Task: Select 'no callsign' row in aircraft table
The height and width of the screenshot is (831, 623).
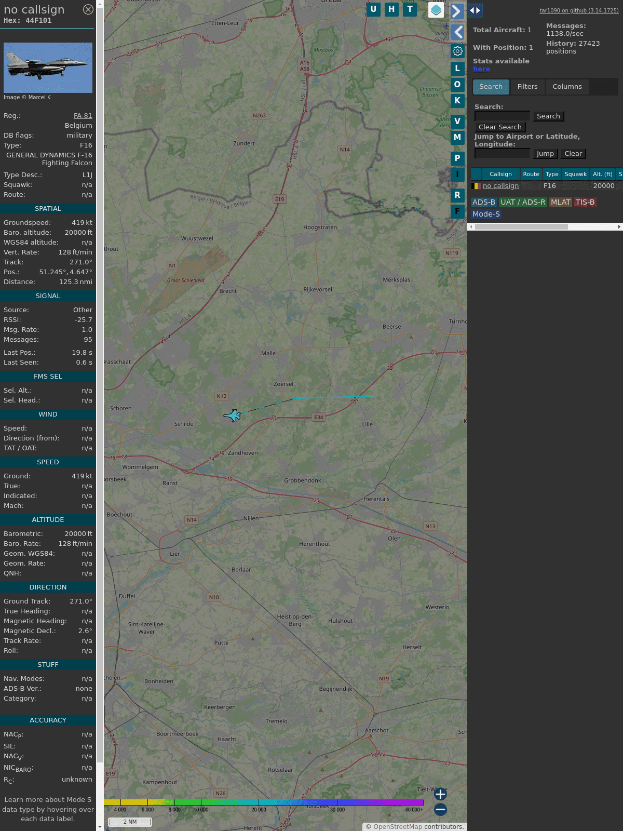Action: pyautogui.click(x=546, y=186)
